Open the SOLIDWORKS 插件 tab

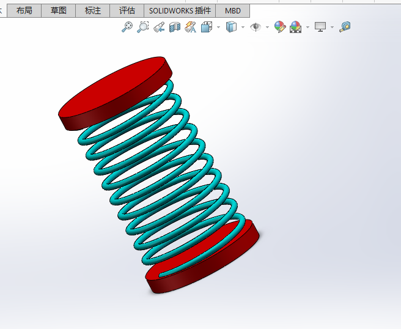(180, 10)
